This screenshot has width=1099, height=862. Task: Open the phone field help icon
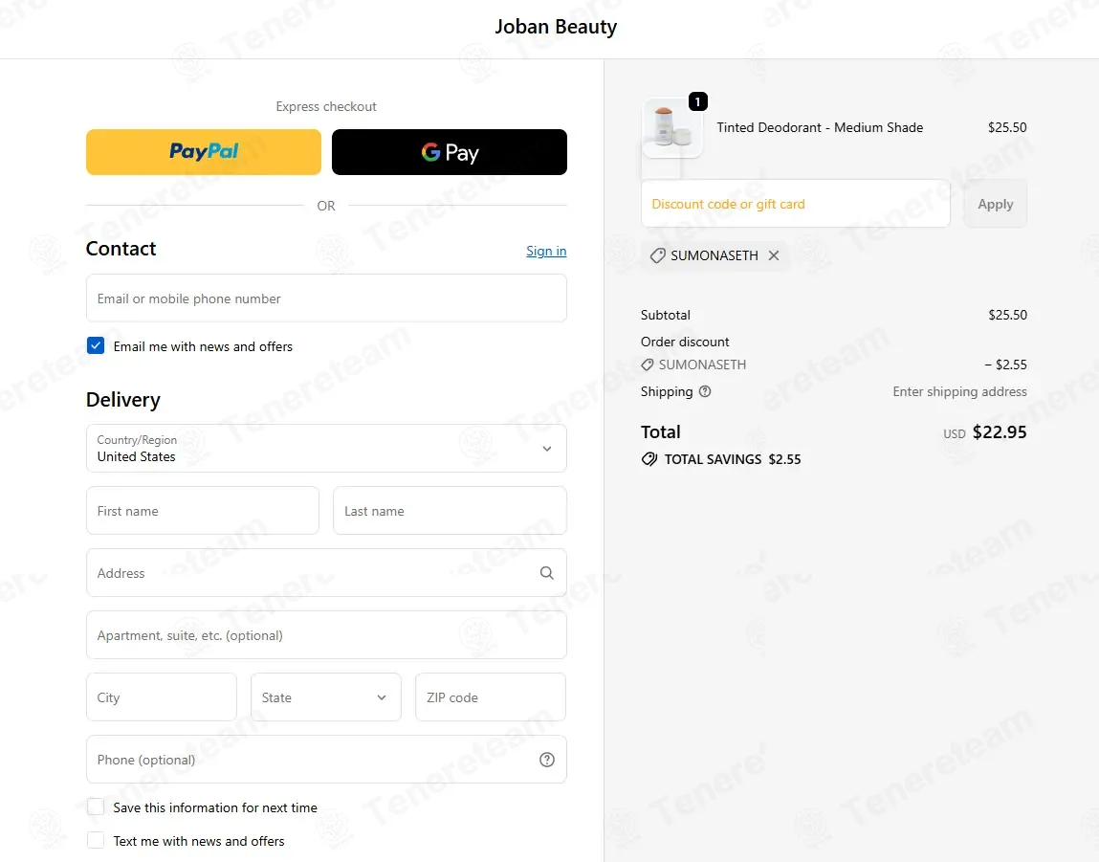(x=547, y=760)
